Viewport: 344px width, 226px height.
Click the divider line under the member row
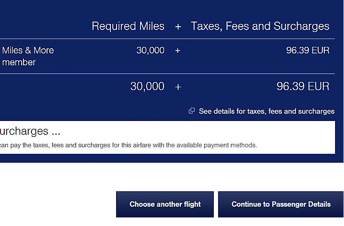click(167, 74)
